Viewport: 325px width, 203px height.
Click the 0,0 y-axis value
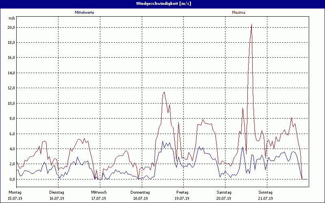12,179
